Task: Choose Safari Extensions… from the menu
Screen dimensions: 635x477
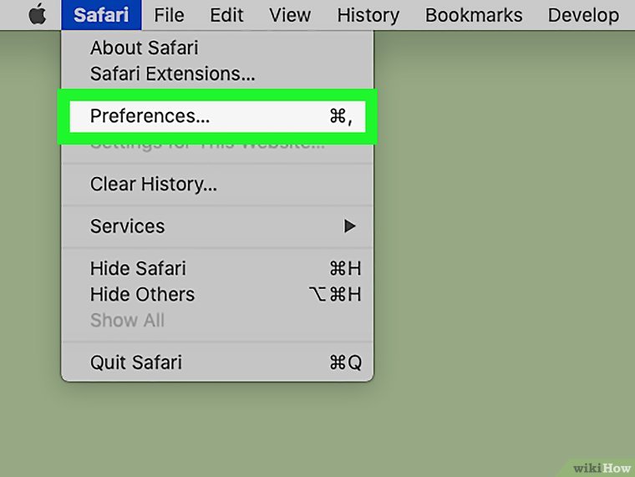Action: pyautogui.click(x=172, y=74)
